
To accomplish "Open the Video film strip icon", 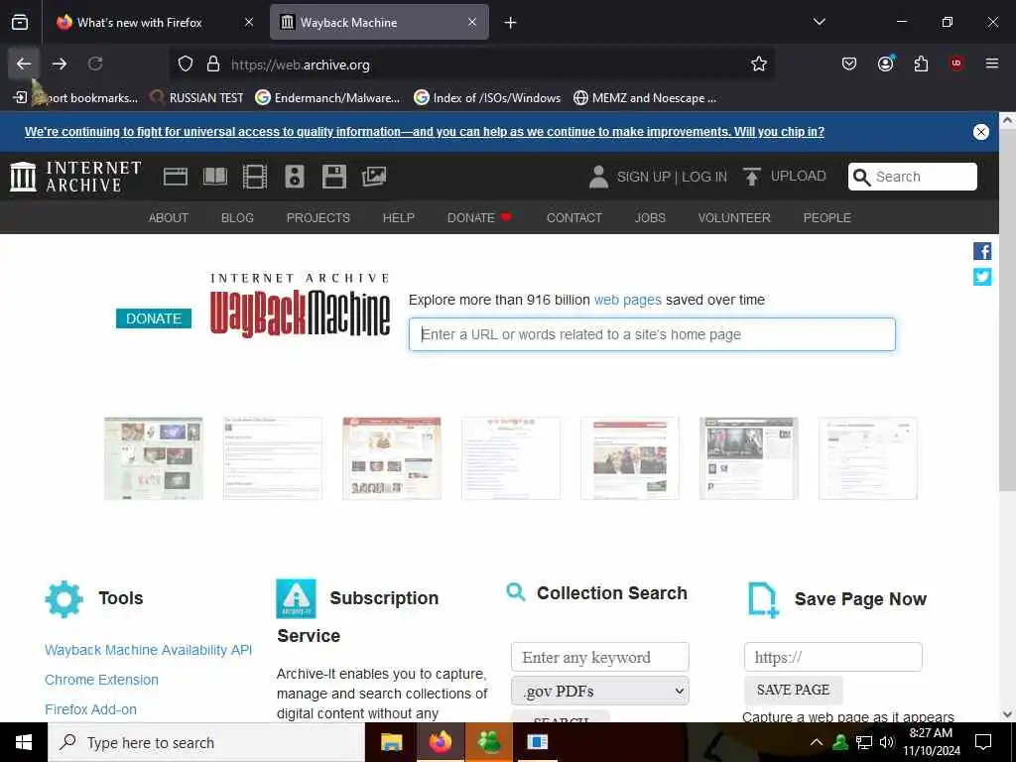I will tap(255, 177).
